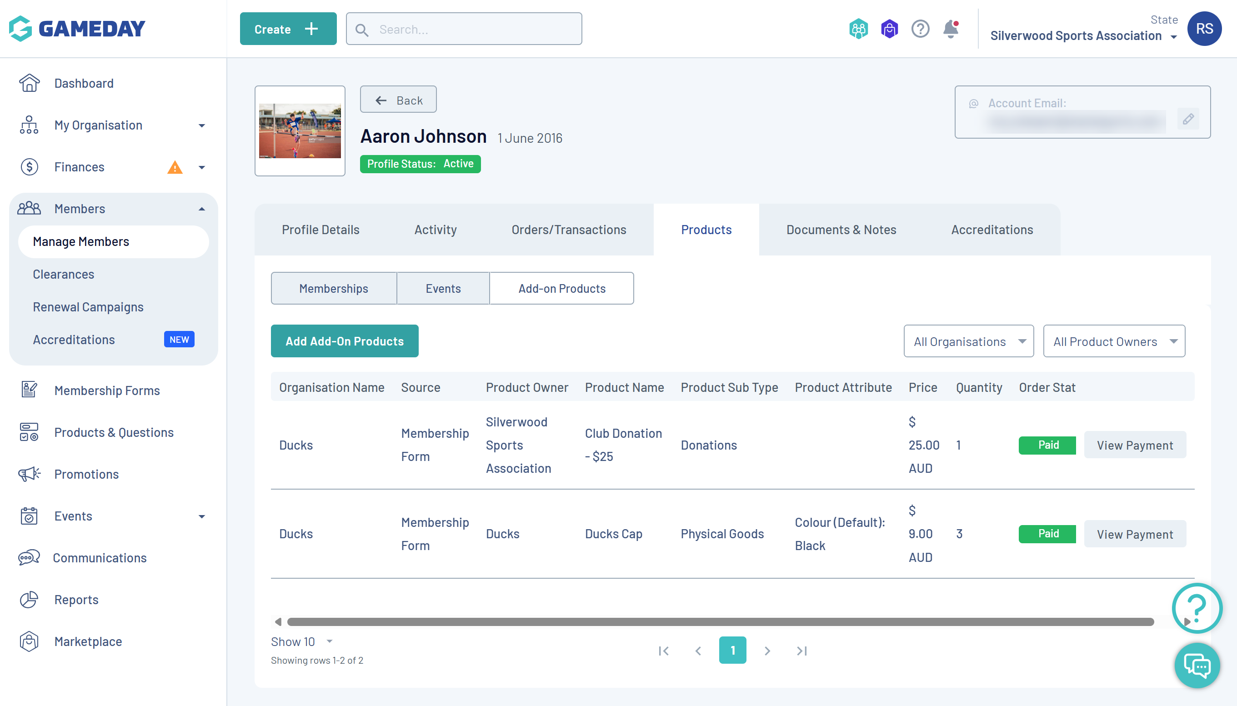1237x706 pixels.
Task: Open the live chat bubble icon
Action: (x=1197, y=665)
